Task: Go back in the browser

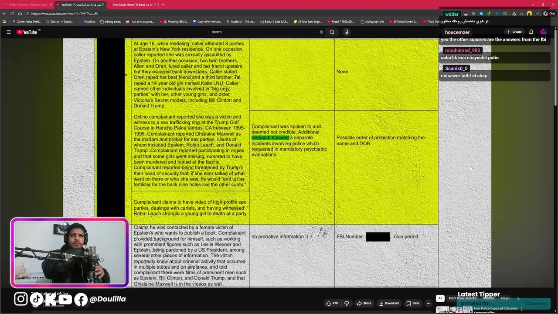Action: click(4, 14)
